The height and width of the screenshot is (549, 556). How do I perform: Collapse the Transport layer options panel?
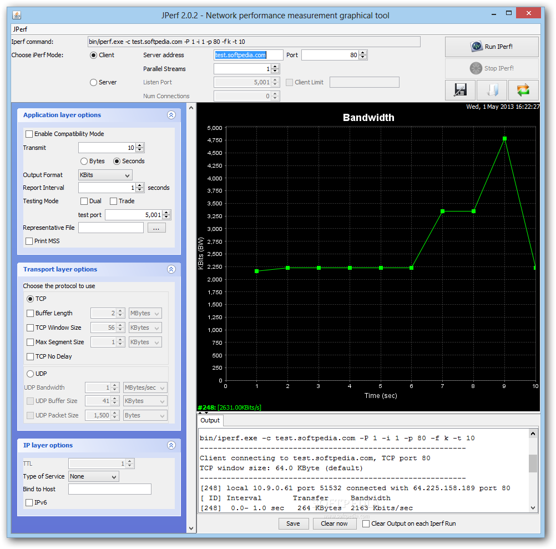click(171, 269)
